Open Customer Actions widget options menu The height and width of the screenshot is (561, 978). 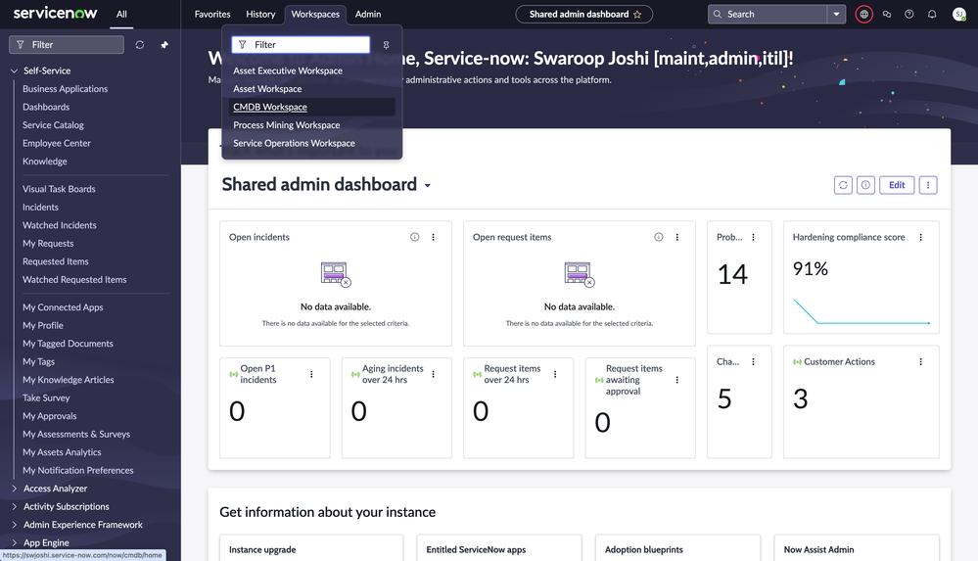(x=920, y=362)
